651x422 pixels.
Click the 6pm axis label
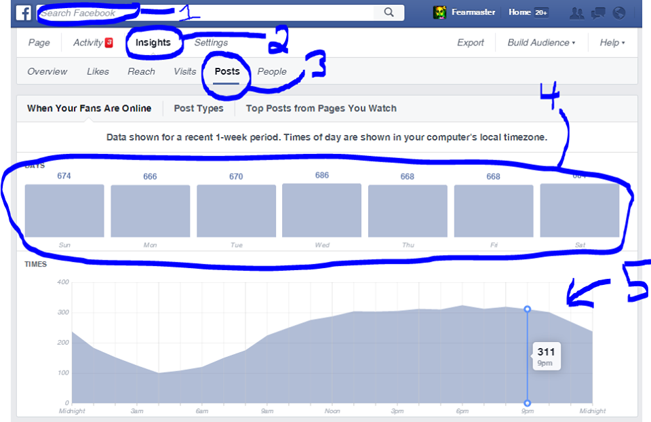(462, 410)
